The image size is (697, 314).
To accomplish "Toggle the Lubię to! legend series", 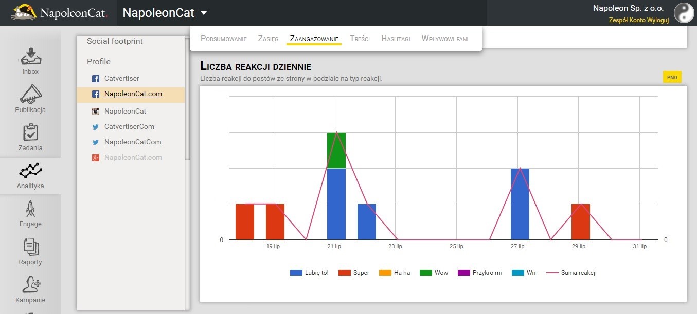I will click(309, 273).
